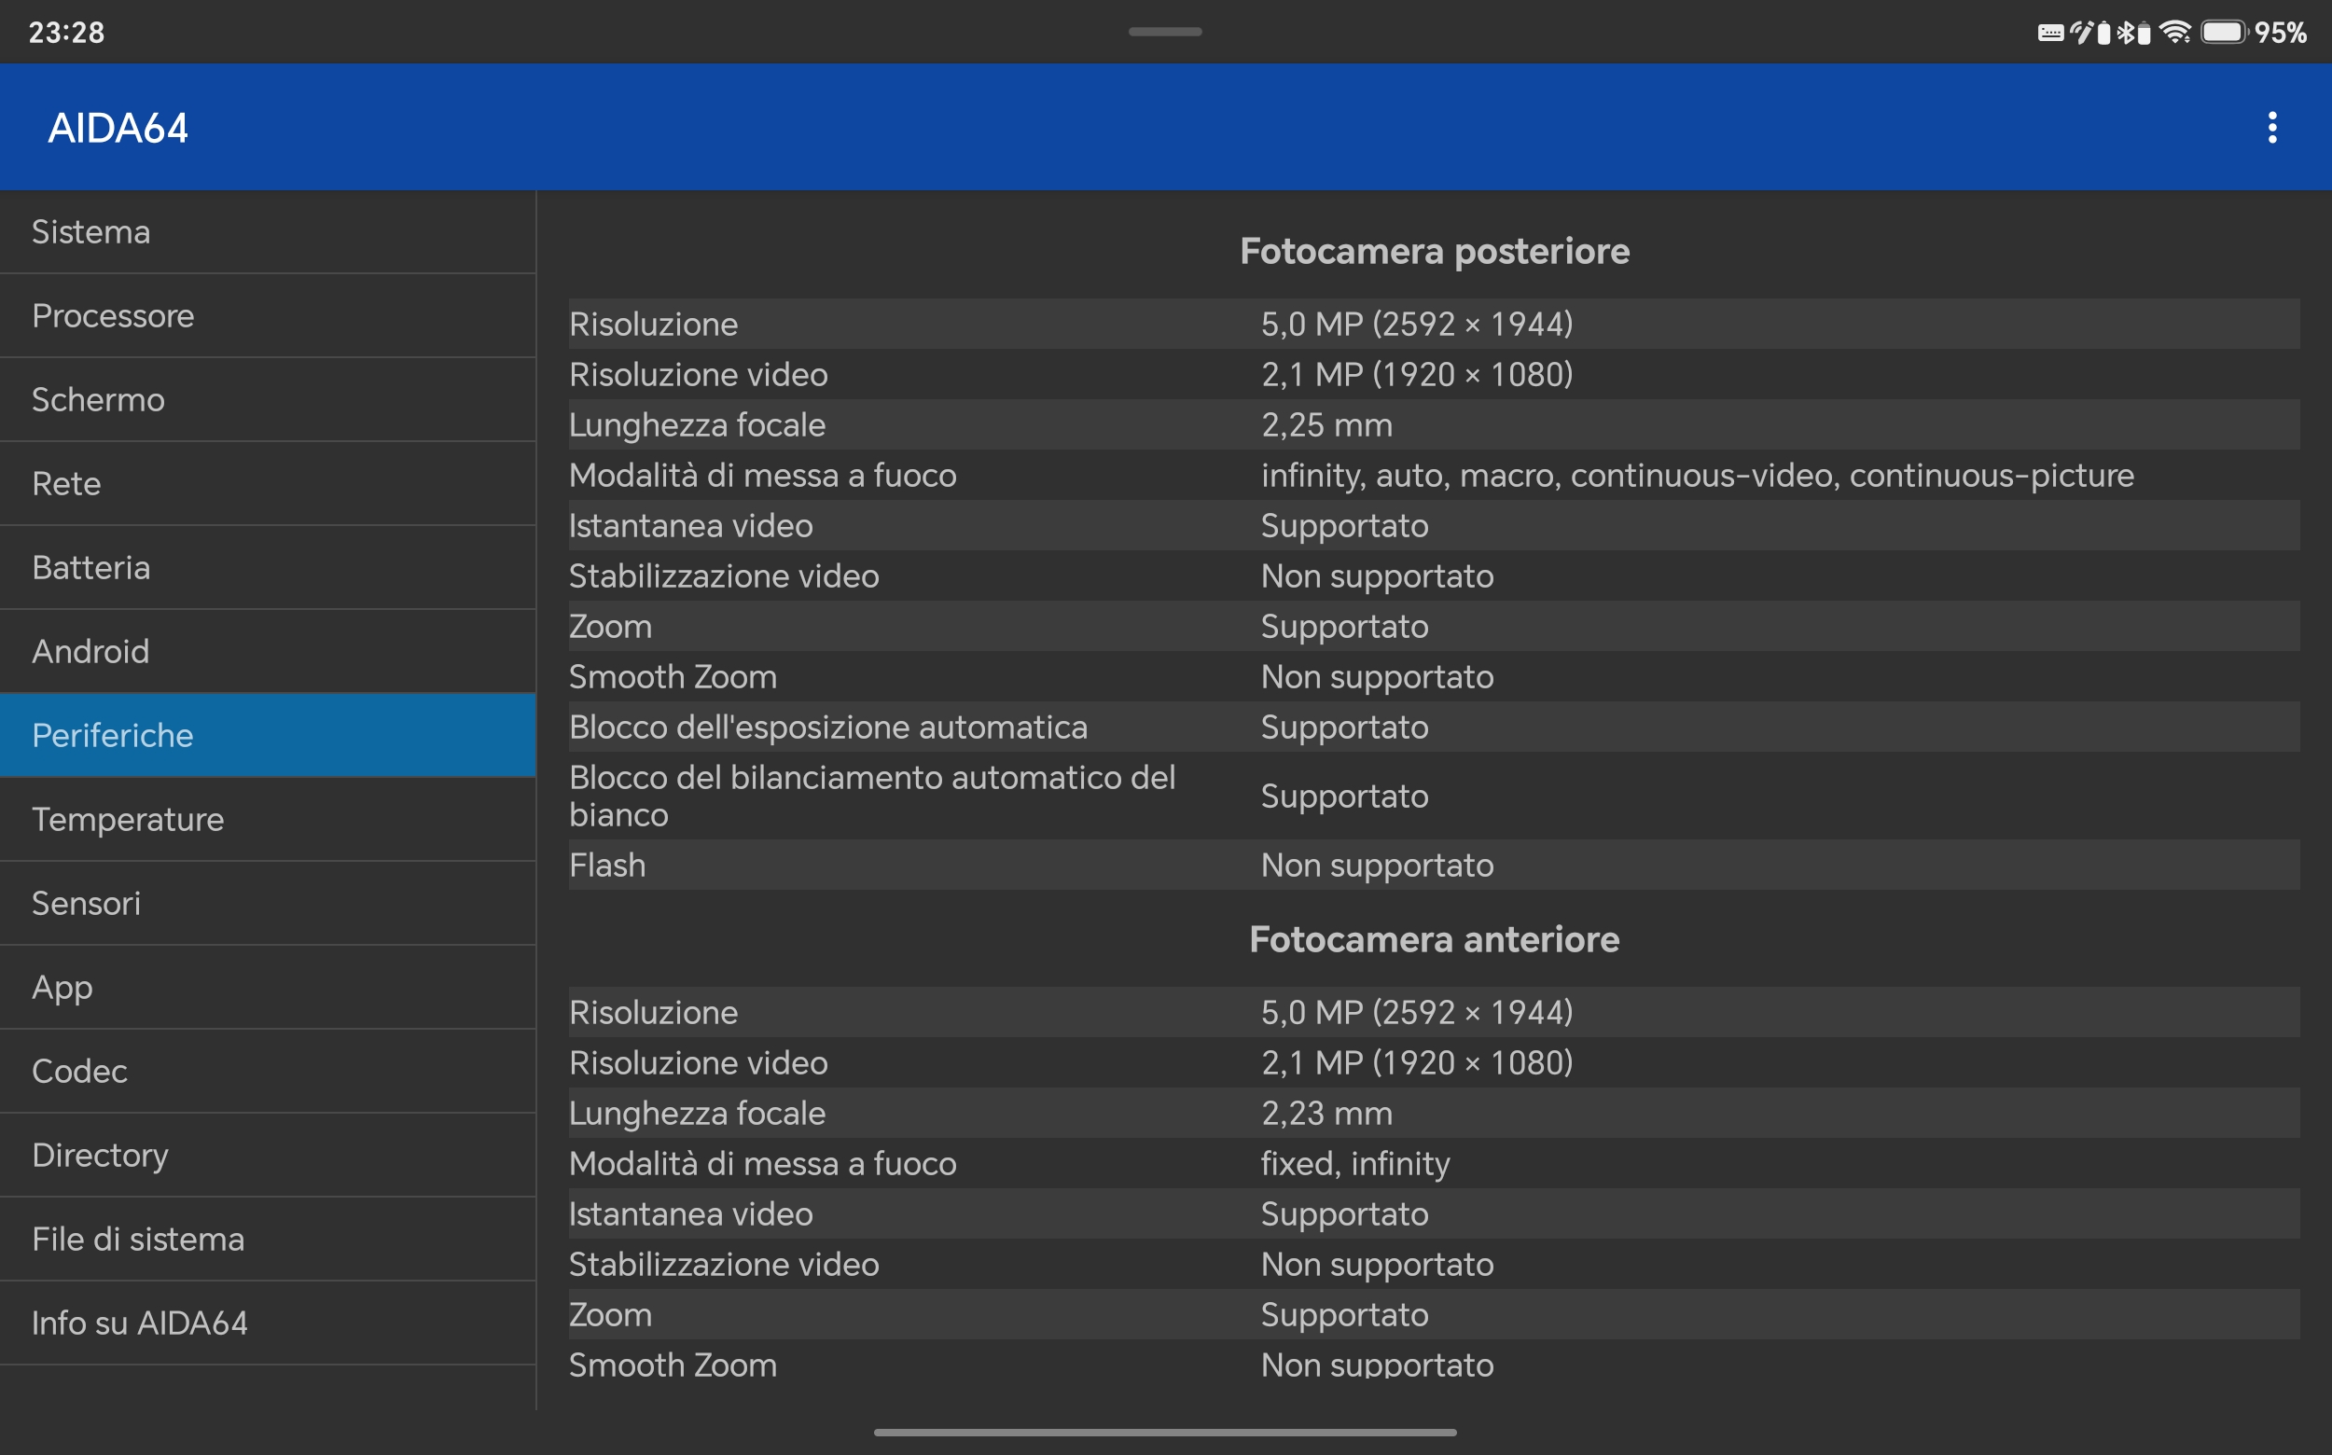Image resolution: width=2332 pixels, height=1455 pixels.
Task: Click Supportato beside bilanciamento del bianco
Action: click(x=1344, y=796)
